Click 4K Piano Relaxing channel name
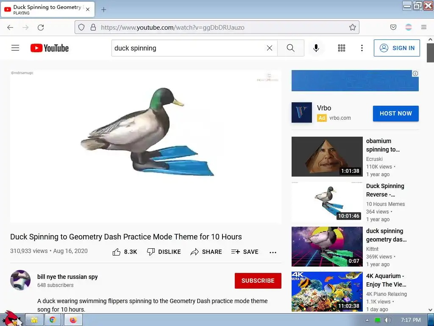 click(387, 294)
